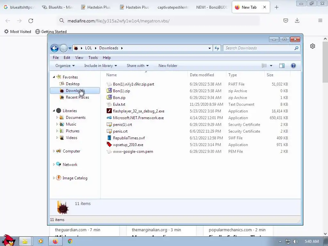Click the volume speaker tray icon
The height and width of the screenshot is (246, 328).
(x=296, y=242)
